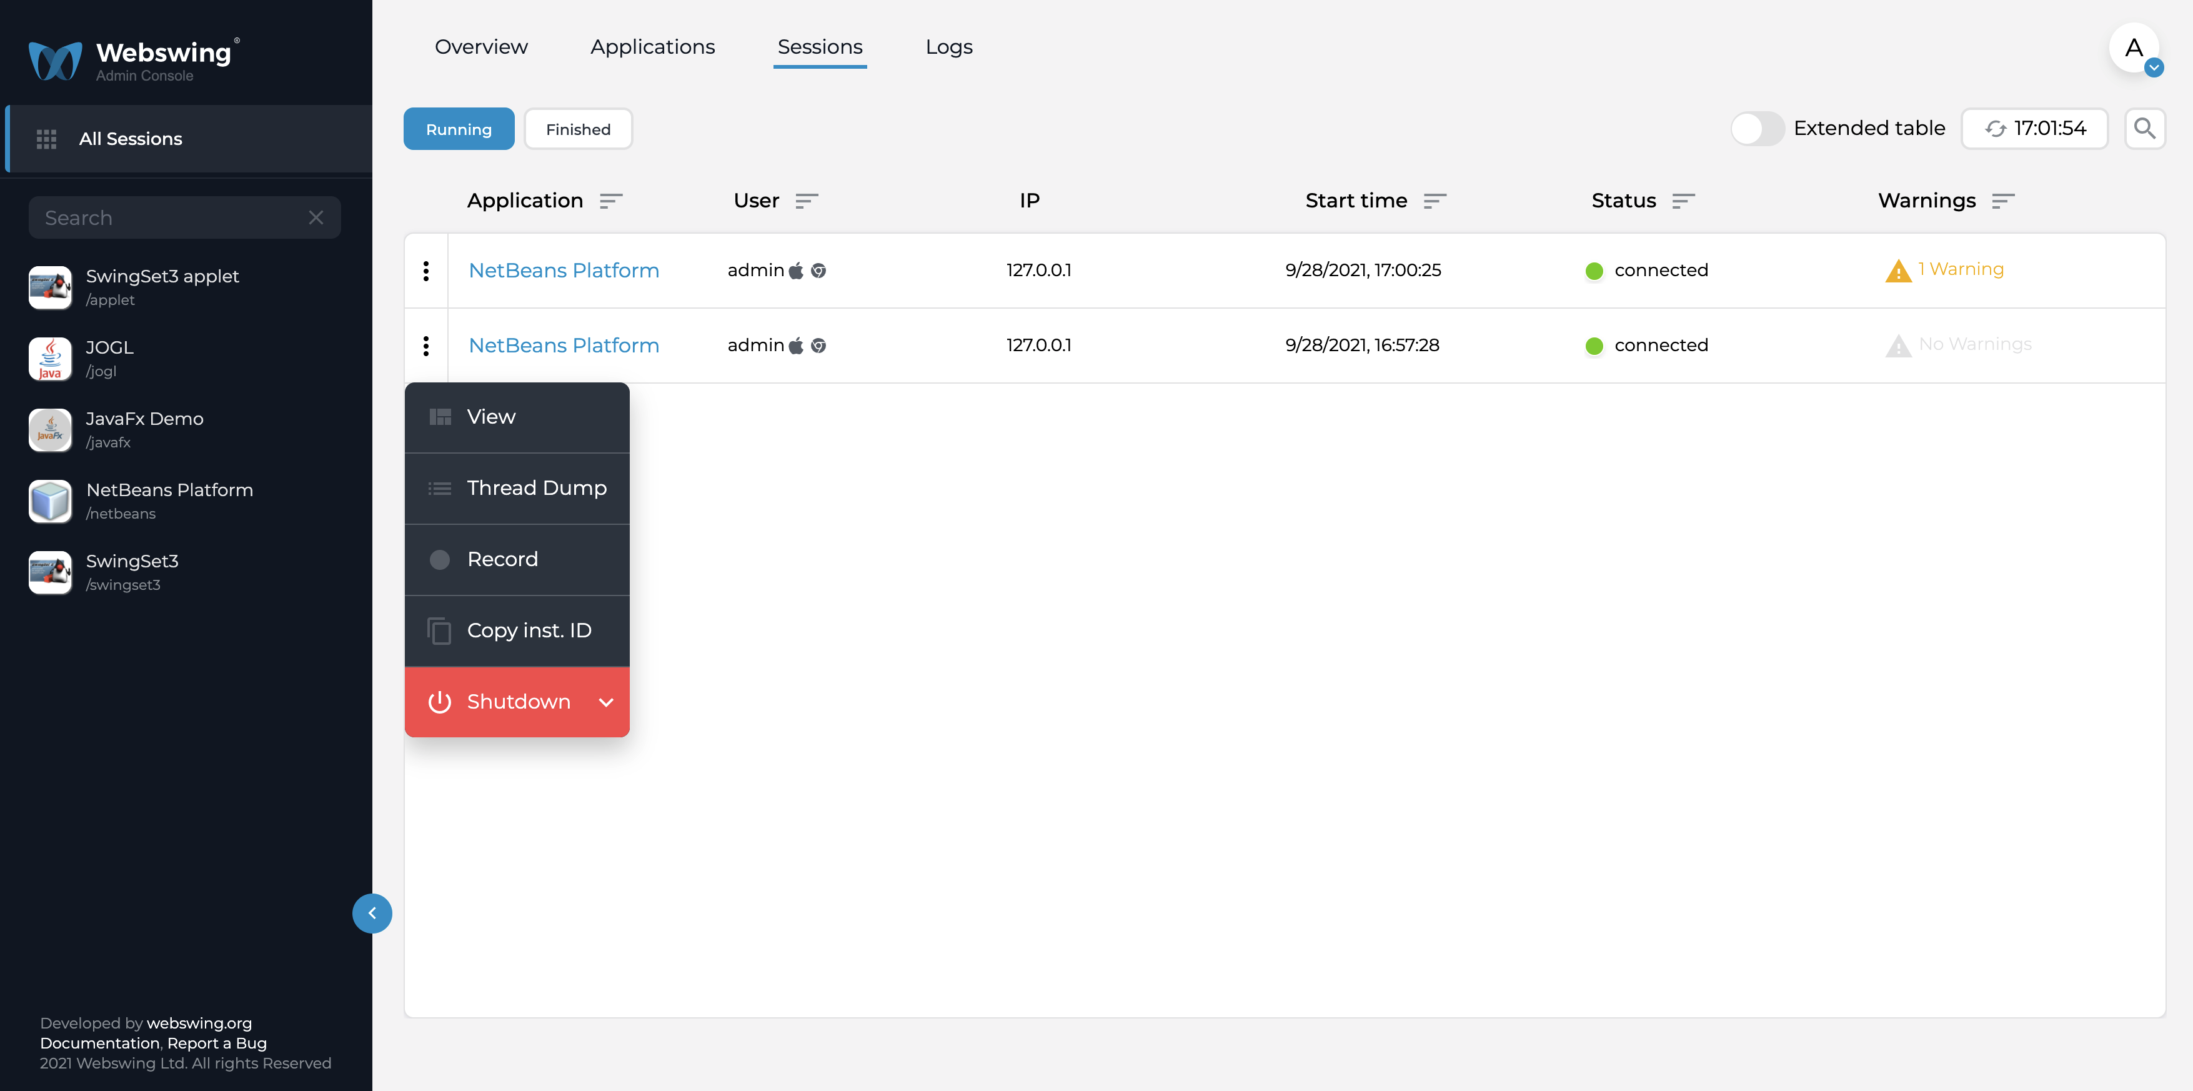Open the search magnifier in the toolbar
Viewport: 2193px width, 1091px height.
2144,129
